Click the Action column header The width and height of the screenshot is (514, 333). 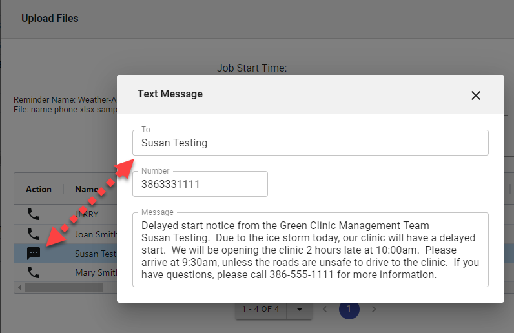[39, 189]
